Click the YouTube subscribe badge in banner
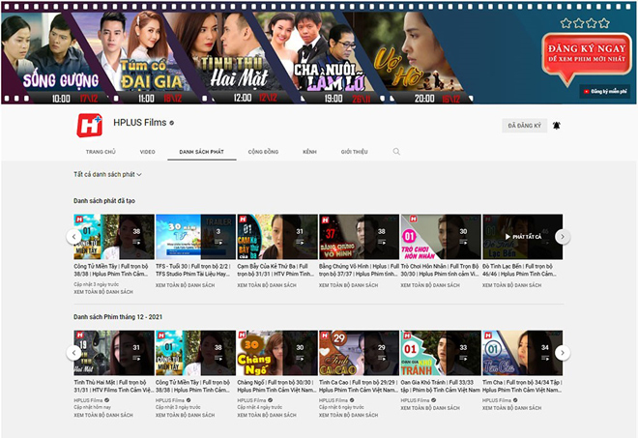Image resolution: width=638 pixels, height=438 pixels. coord(604,91)
